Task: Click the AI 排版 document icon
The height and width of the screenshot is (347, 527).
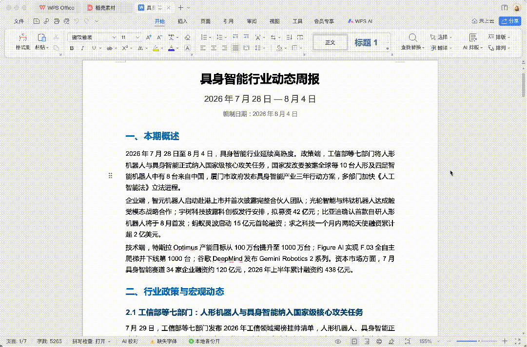Action: coord(472,37)
